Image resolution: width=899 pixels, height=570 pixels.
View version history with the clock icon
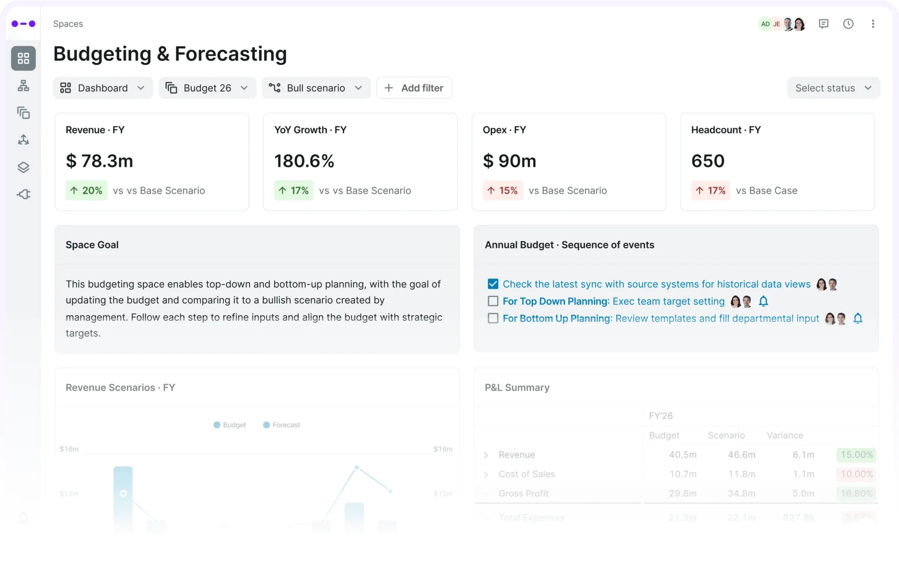click(849, 23)
